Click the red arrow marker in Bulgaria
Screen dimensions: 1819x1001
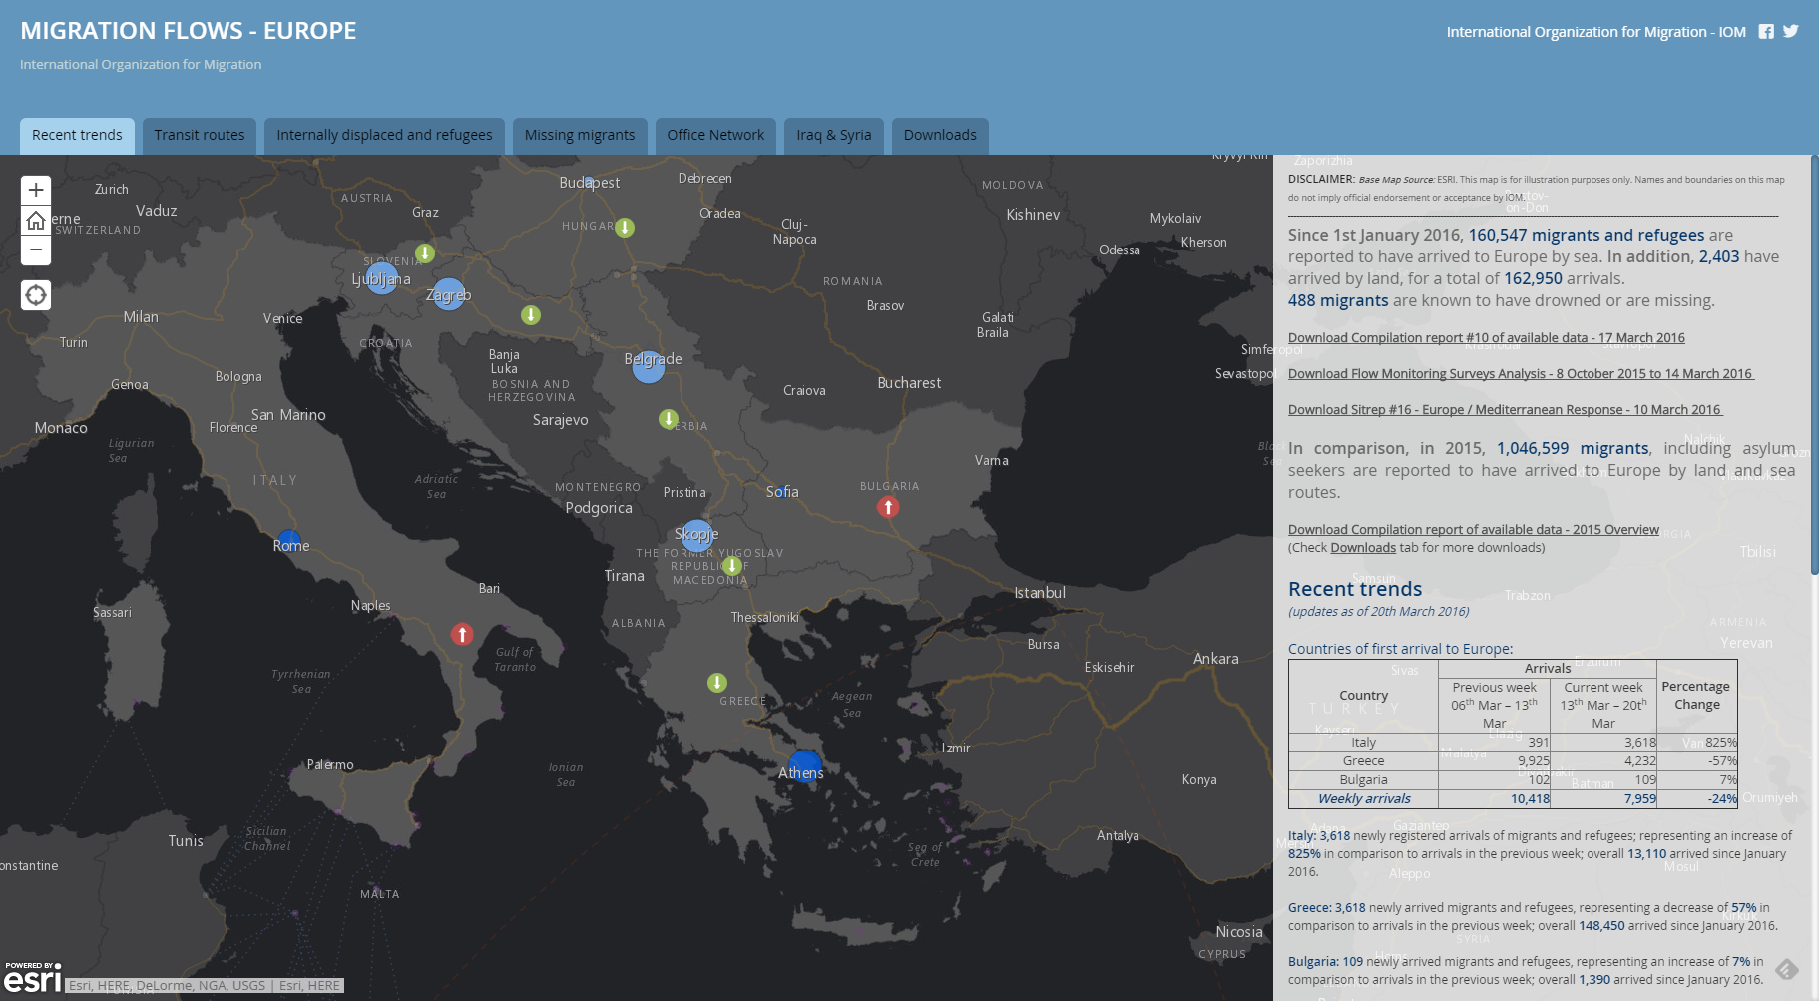coord(888,507)
